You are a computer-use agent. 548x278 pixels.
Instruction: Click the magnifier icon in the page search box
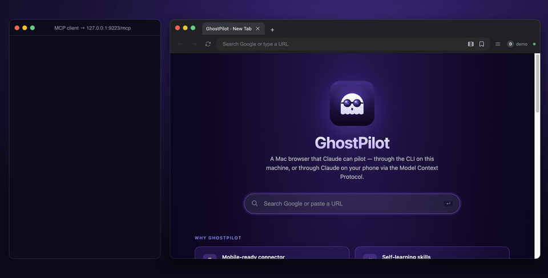tap(255, 203)
